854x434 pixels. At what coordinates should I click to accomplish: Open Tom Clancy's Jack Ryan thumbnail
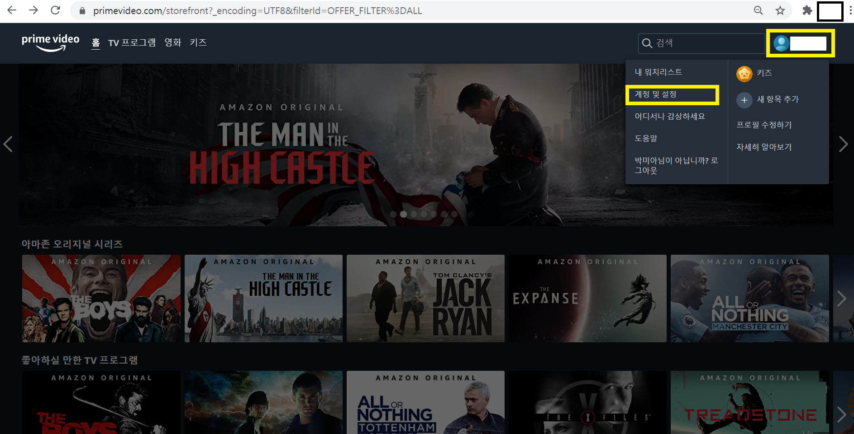pos(425,299)
